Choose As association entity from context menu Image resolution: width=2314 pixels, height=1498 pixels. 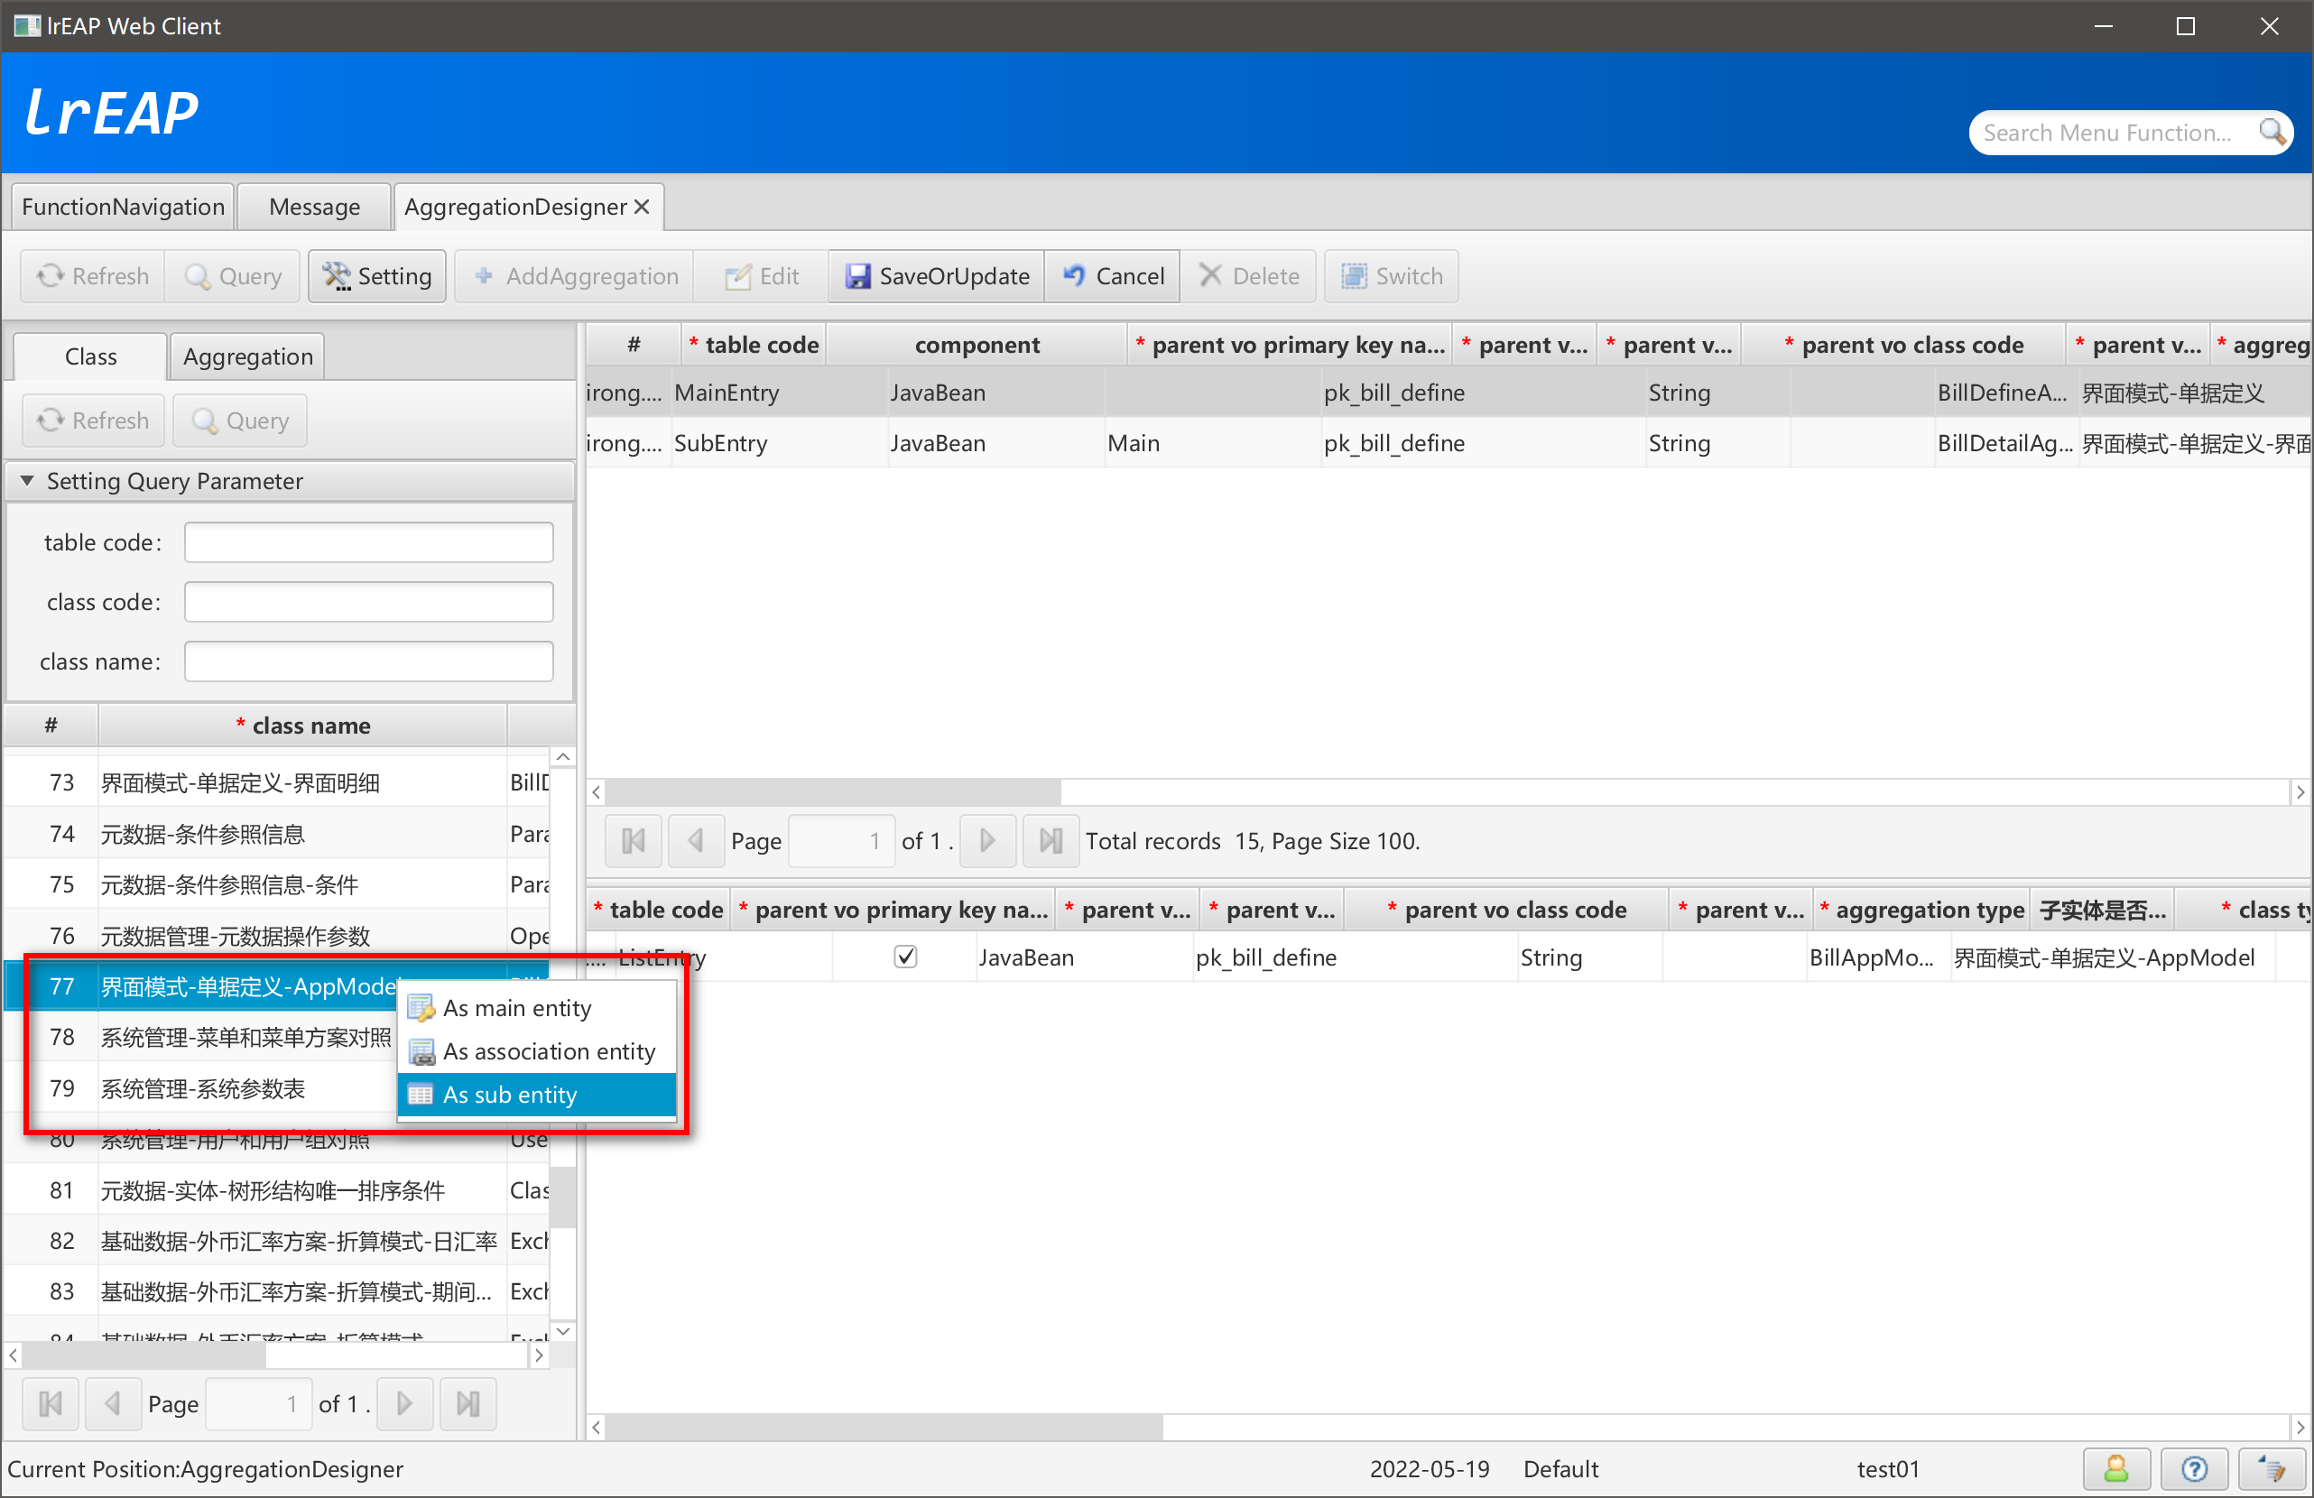point(537,1050)
